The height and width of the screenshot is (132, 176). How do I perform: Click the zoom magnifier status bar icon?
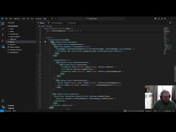point(125,111)
